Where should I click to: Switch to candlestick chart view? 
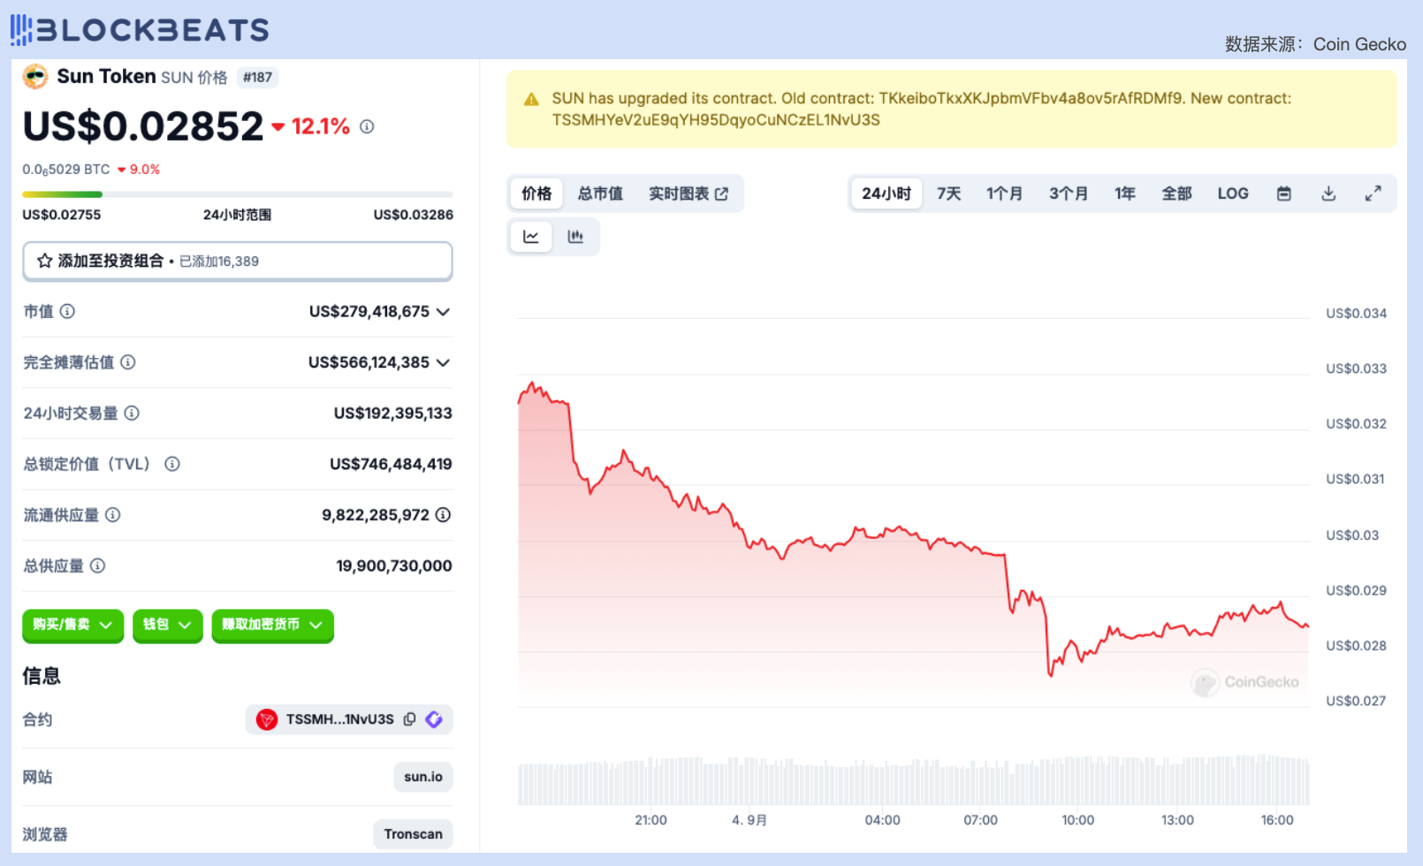click(x=575, y=237)
